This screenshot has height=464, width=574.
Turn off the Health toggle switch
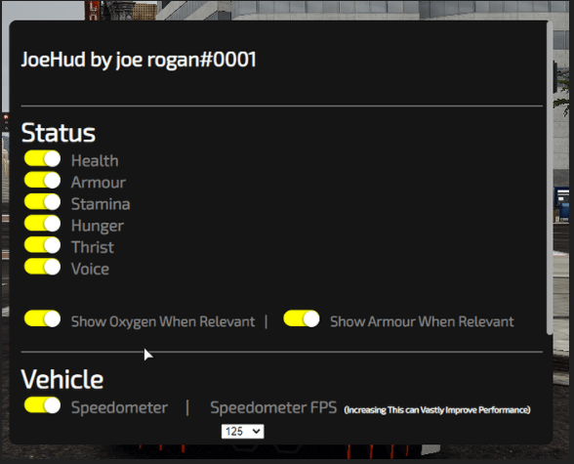coord(43,159)
